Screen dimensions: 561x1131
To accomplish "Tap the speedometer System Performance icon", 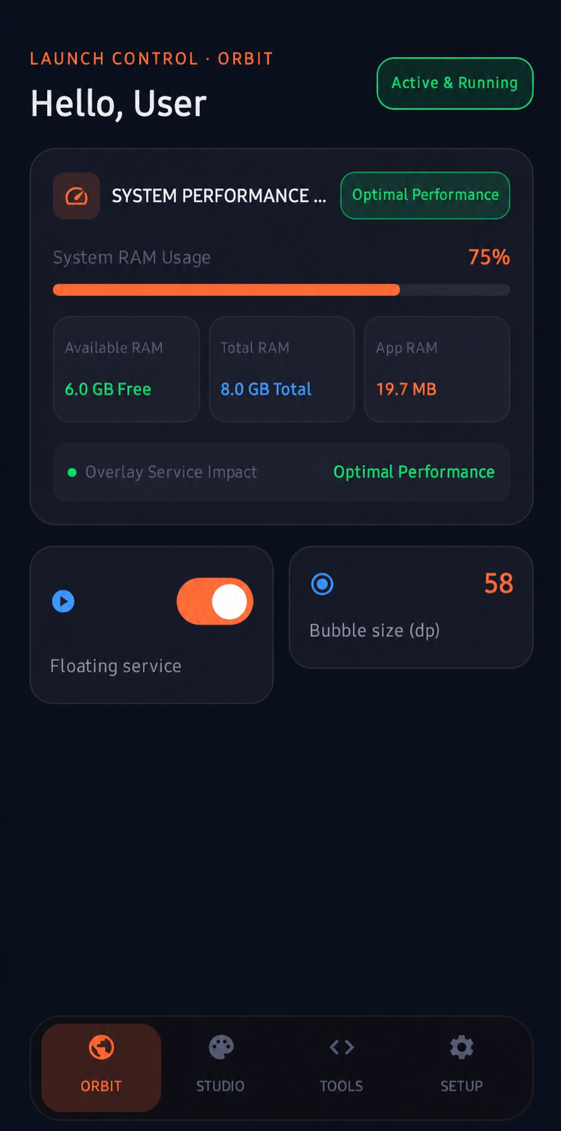I will pos(76,196).
